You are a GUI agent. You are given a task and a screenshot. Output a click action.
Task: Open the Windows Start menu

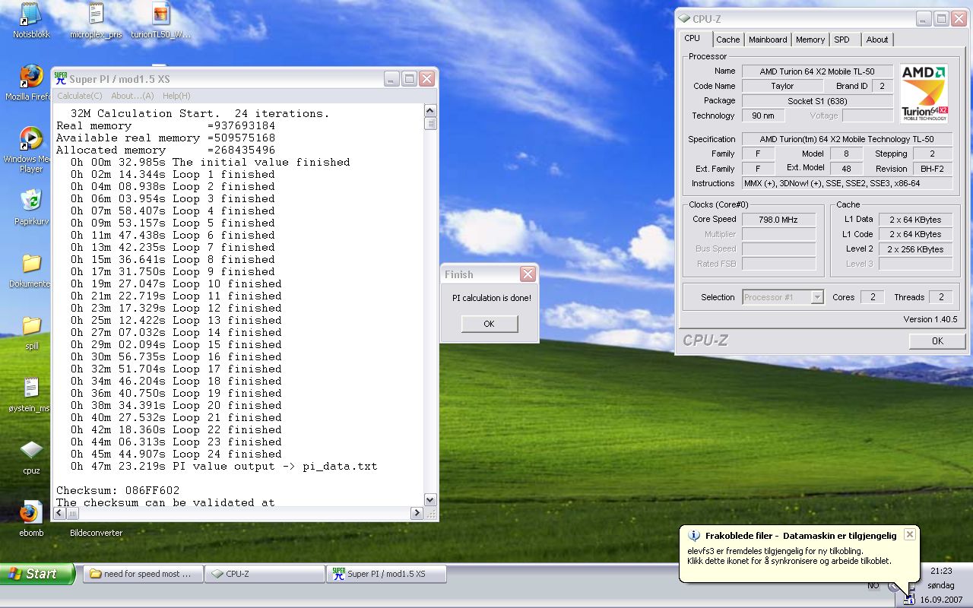(37, 574)
